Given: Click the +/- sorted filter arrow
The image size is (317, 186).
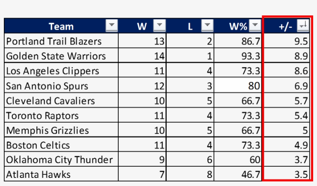Looking at the screenshot, I should pos(302,26).
